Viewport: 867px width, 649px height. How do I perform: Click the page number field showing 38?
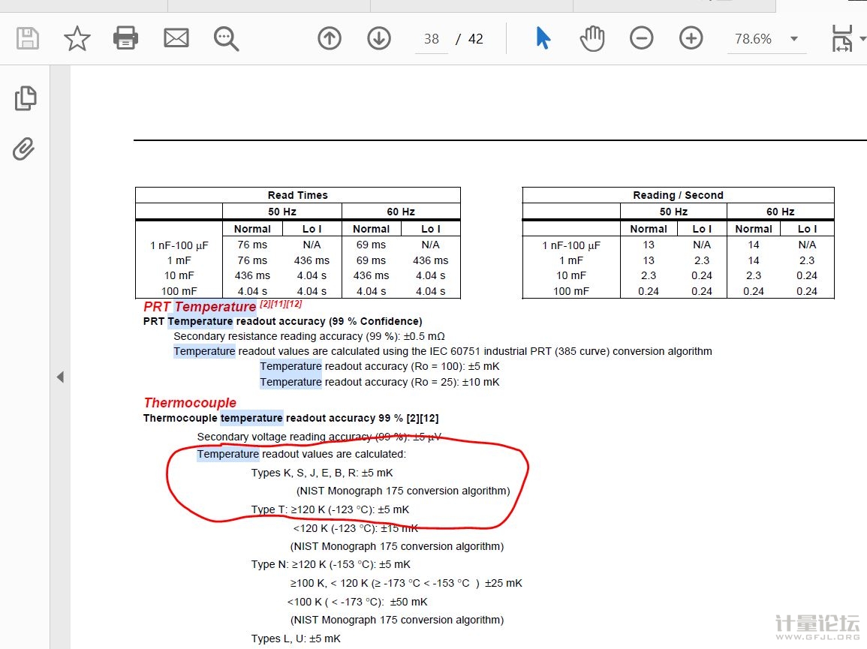point(432,39)
